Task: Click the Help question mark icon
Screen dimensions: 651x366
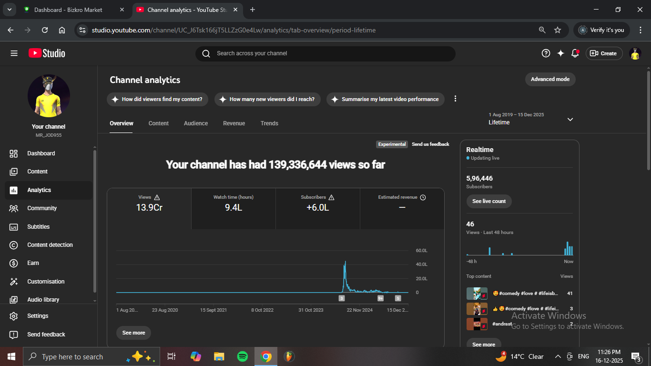Action: pyautogui.click(x=546, y=53)
